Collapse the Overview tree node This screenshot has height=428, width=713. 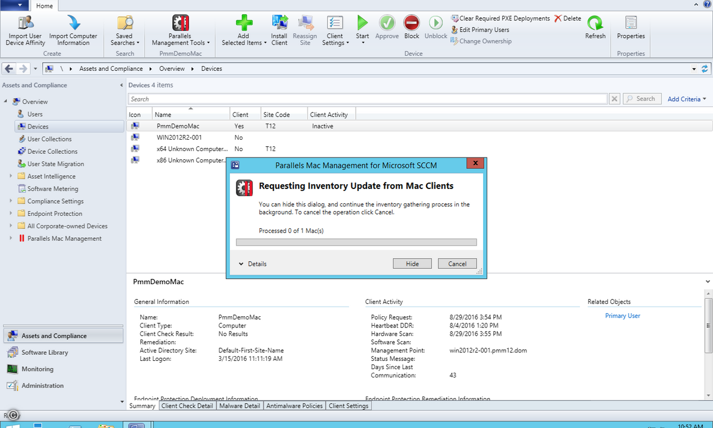[x=6, y=102]
